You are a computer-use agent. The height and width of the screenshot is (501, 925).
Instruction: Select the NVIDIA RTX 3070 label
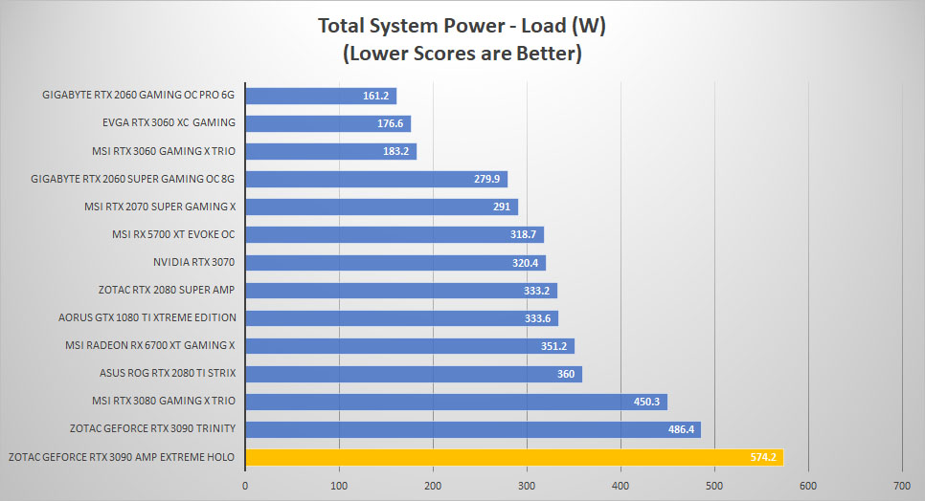pos(193,262)
